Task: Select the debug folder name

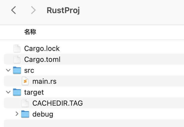Action: click(43, 114)
